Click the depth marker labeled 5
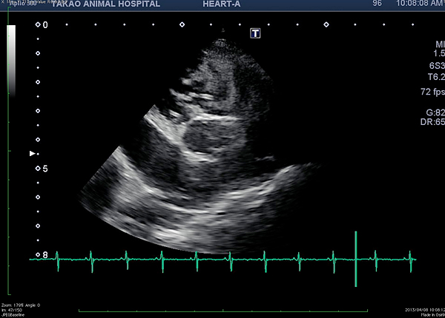Screen dimensions: 445x318 tap(44, 169)
